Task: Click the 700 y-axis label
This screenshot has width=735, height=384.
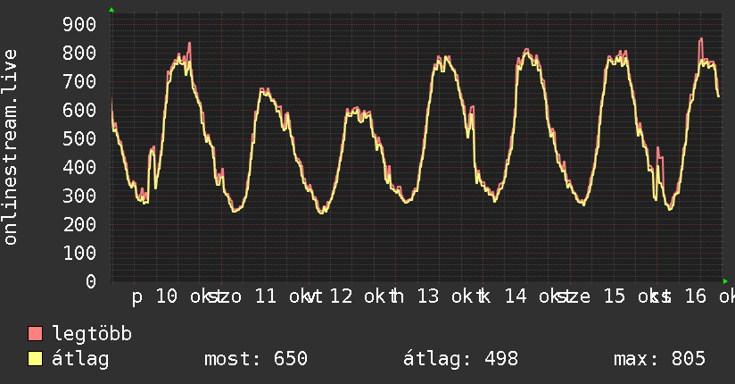Action: coord(79,81)
